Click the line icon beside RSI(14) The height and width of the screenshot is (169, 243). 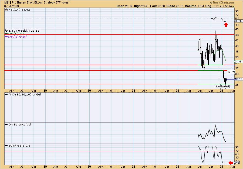point(6,9)
